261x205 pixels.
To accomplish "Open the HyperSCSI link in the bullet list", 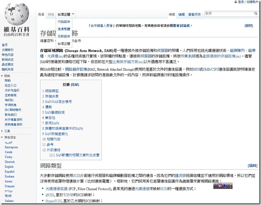I will (x=54, y=201).
